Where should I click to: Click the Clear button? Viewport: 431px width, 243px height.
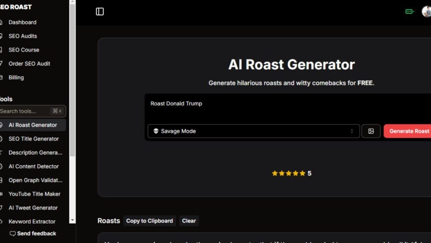[189, 221]
